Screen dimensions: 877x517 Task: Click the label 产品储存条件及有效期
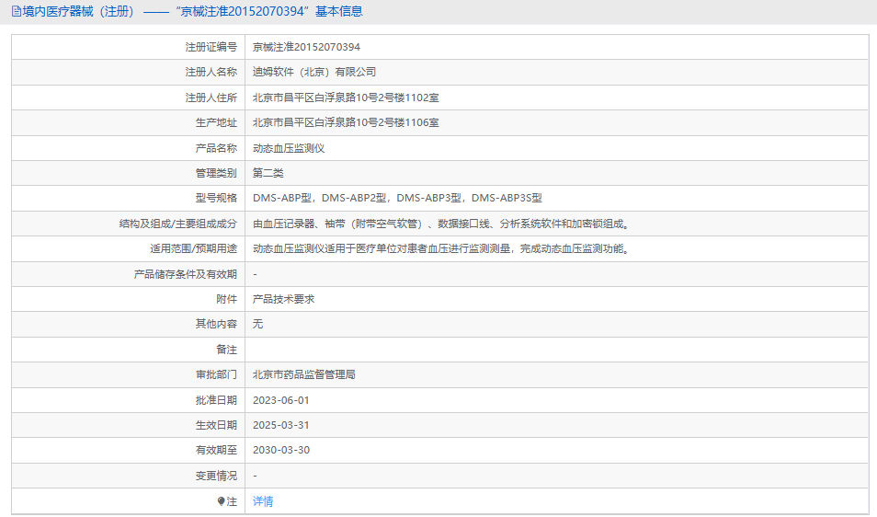pos(186,274)
